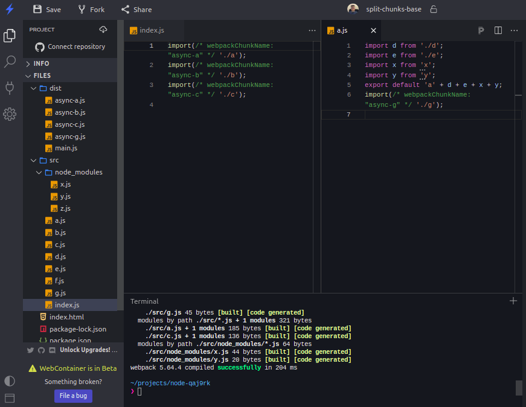Add a new terminal with plus icon

pos(513,301)
